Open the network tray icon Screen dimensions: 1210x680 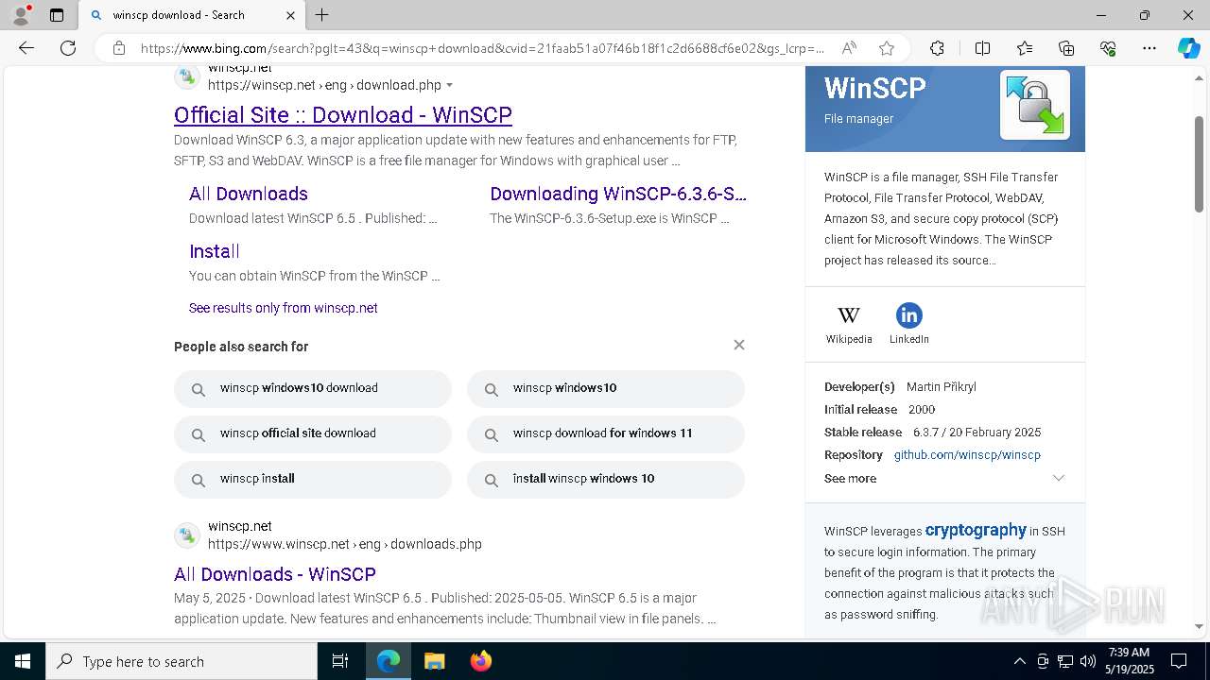point(1064,661)
